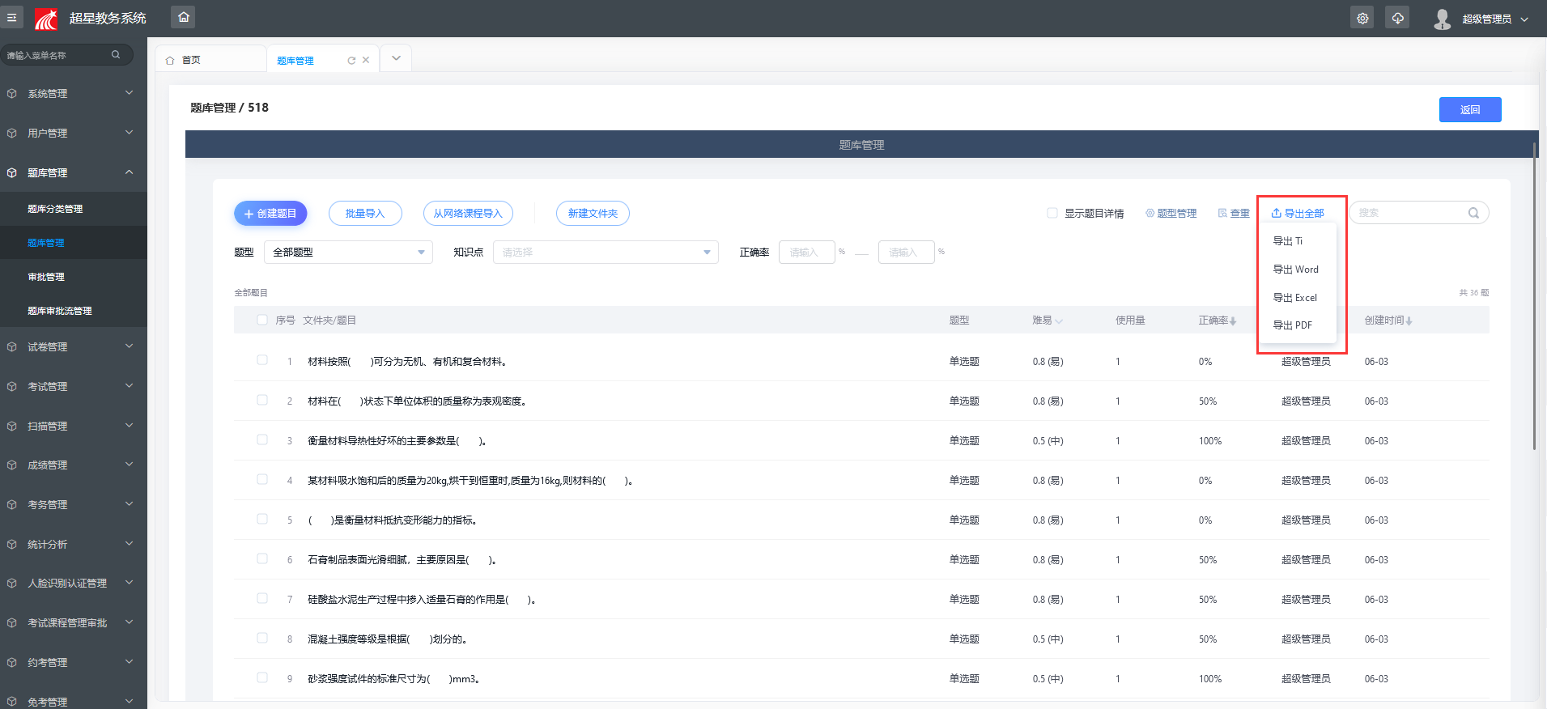The image size is (1547, 709).
Task: Click the 创建题目 button
Action: (270, 214)
